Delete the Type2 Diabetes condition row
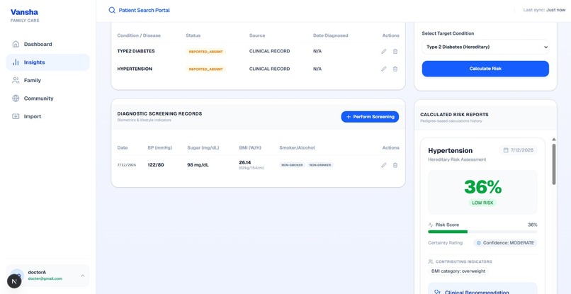Screen dimensions: 571x294 pyautogui.click(x=395, y=52)
